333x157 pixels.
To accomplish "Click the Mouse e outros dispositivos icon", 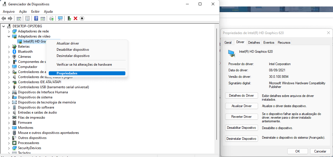I will [x=14, y=133].
